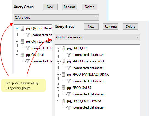
Task: Collapse the pg_PROD_PURCHASING tree node
Action: tap(58, 101)
